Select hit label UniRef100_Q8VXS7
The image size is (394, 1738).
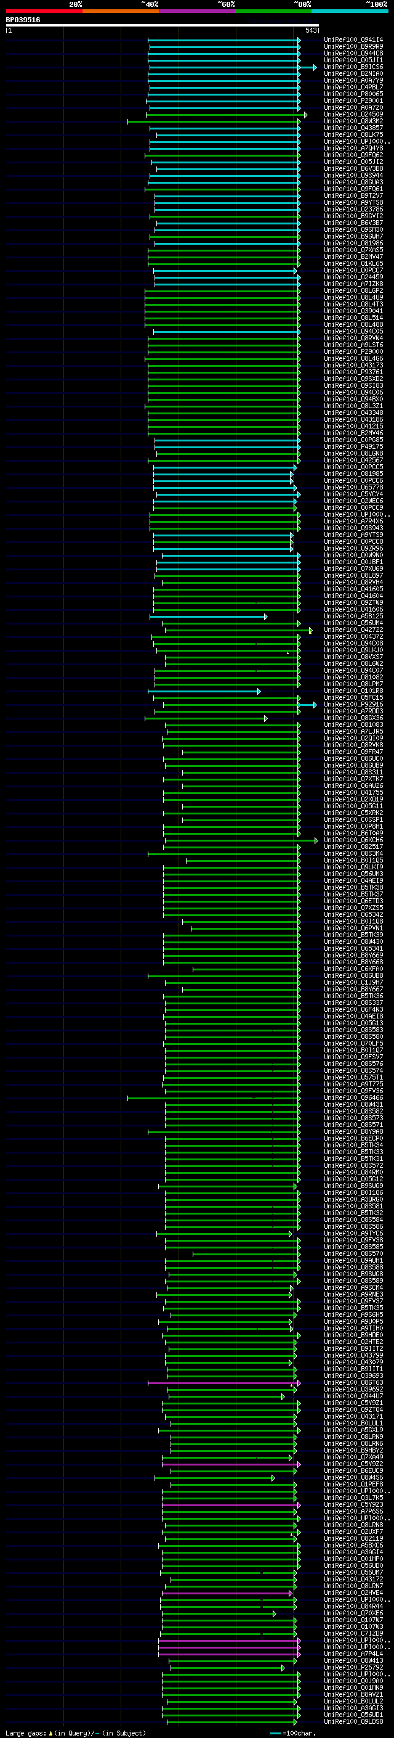pyautogui.click(x=353, y=657)
